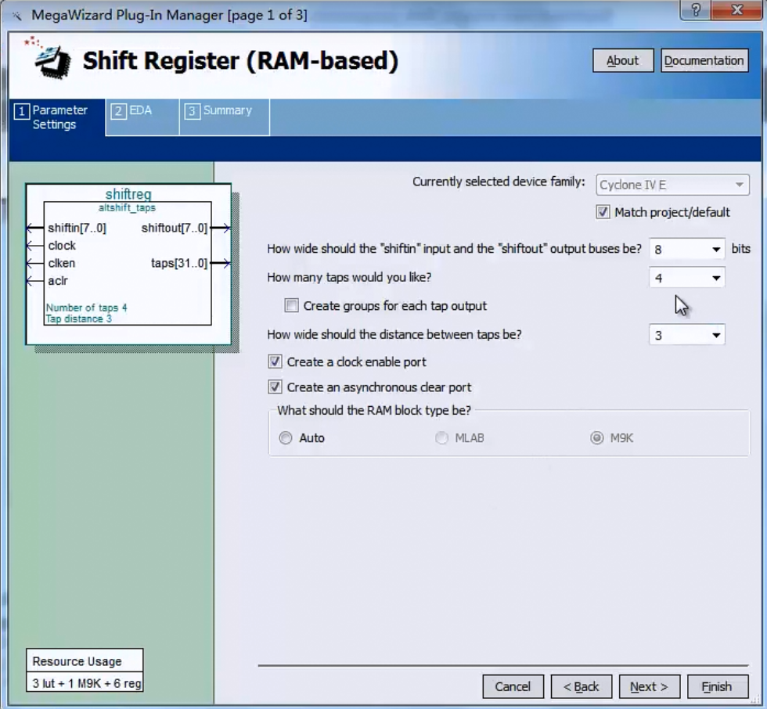
Task: Uncheck Match project/default
Action: (x=603, y=212)
